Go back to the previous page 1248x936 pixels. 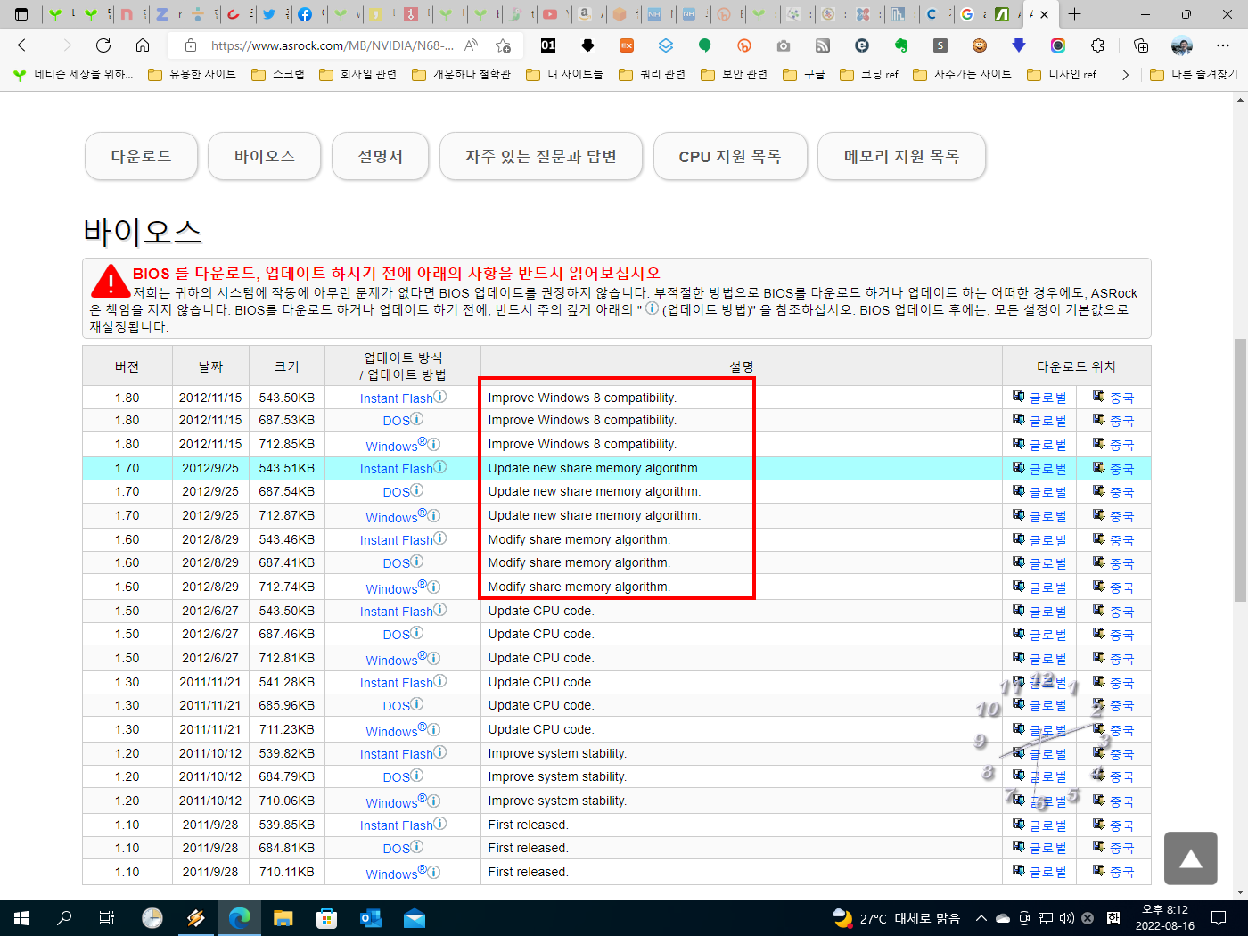(x=25, y=45)
